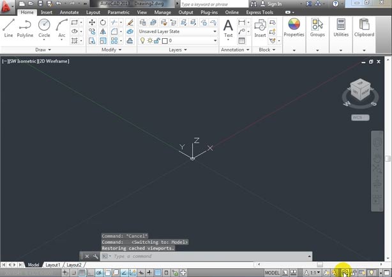Open the Properties color wheel panel

pos(294,27)
